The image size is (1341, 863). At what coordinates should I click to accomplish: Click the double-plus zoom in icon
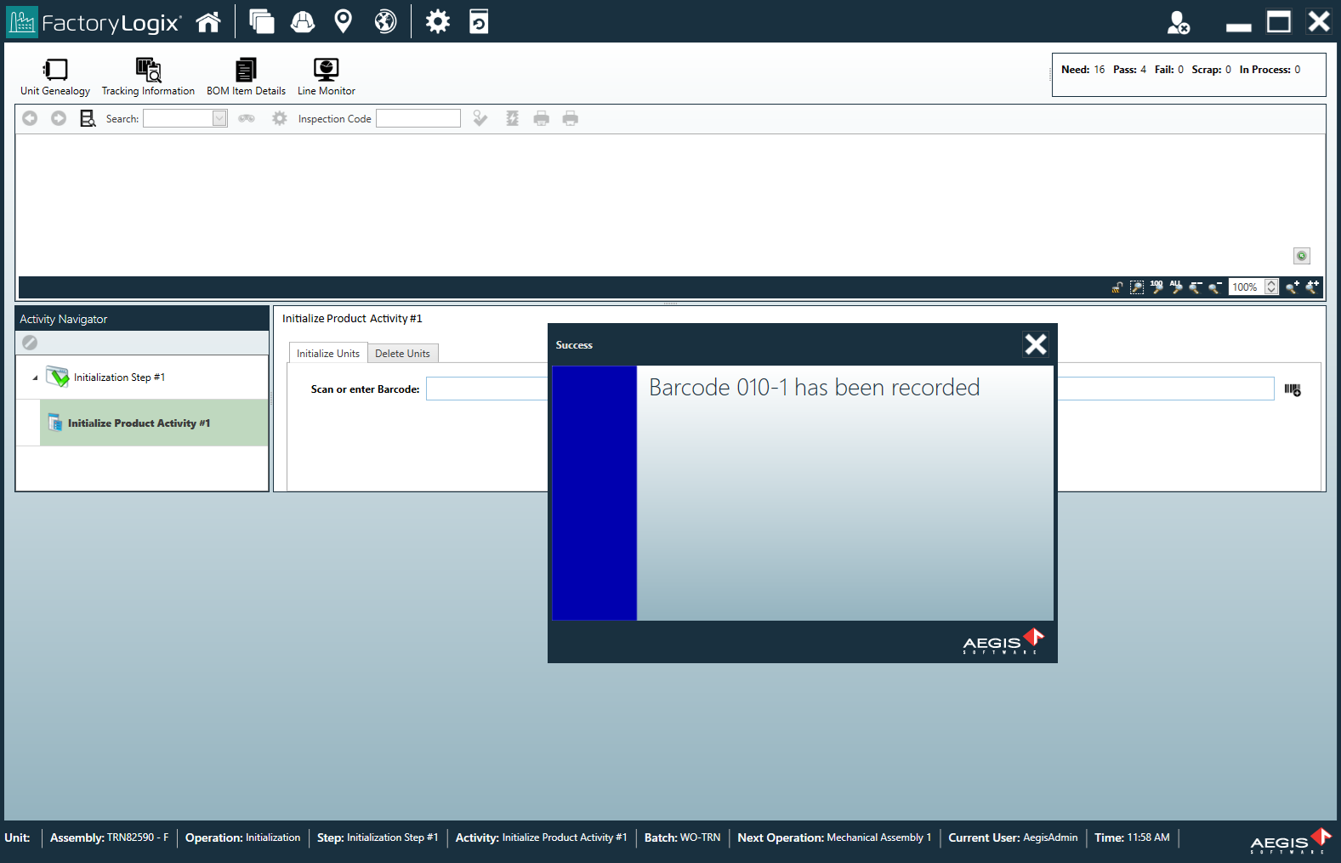pos(1312,287)
